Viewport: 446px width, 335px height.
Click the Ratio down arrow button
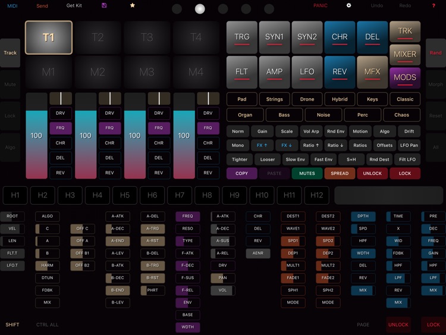[335, 145]
